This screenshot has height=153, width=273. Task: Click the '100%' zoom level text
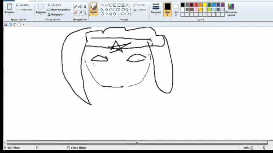(246, 148)
